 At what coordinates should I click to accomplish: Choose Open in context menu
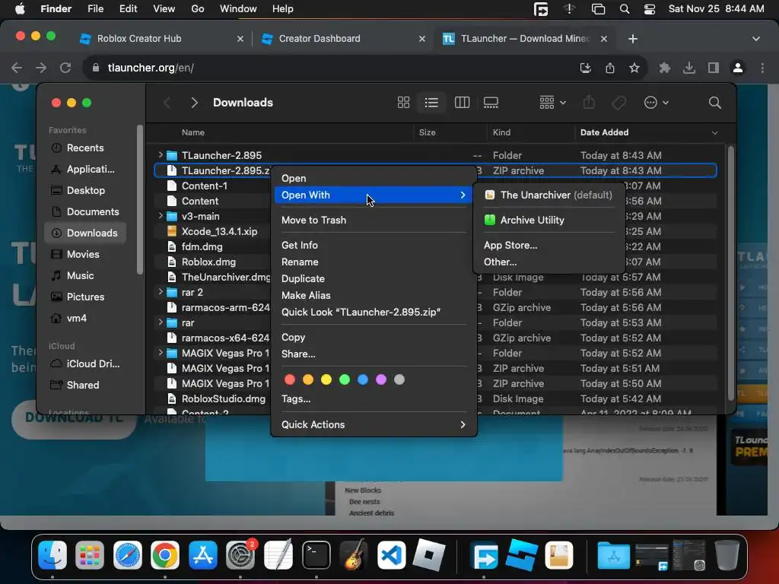(374, 178)
